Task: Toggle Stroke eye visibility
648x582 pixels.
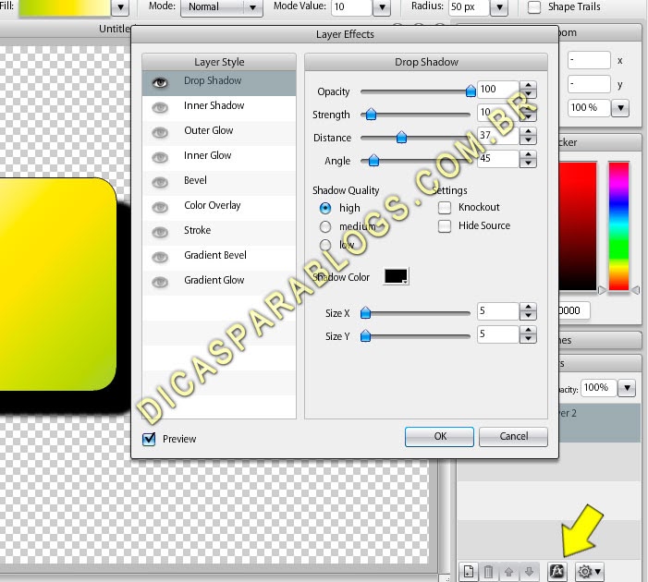Action: pos(160,232)
